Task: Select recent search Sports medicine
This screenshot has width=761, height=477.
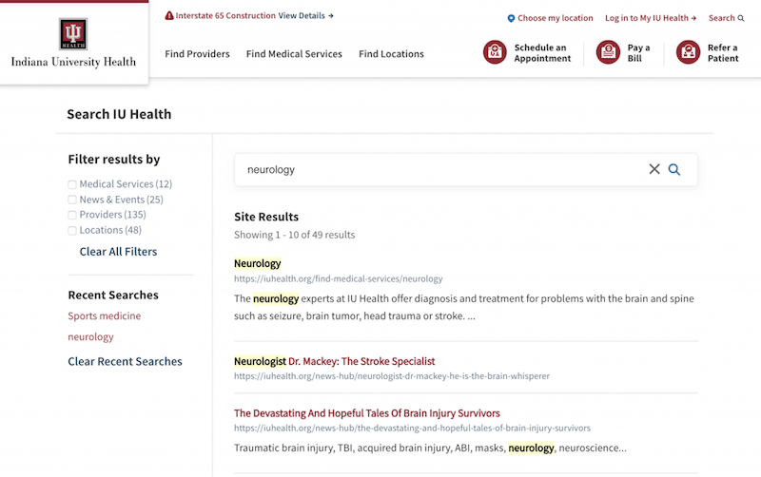Action: (x=105, y=315)
